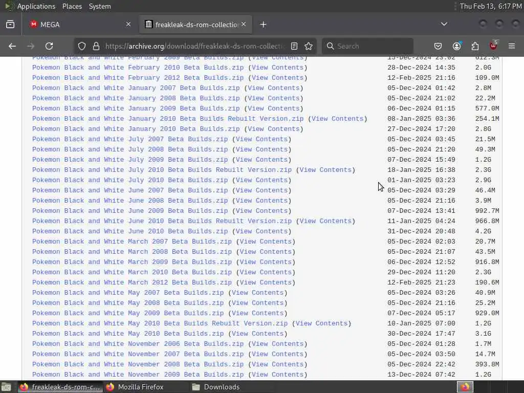Bookmark this page with the star icon
Screen dimensions: 524x393
pyautogui.click(x=309, y=46)
